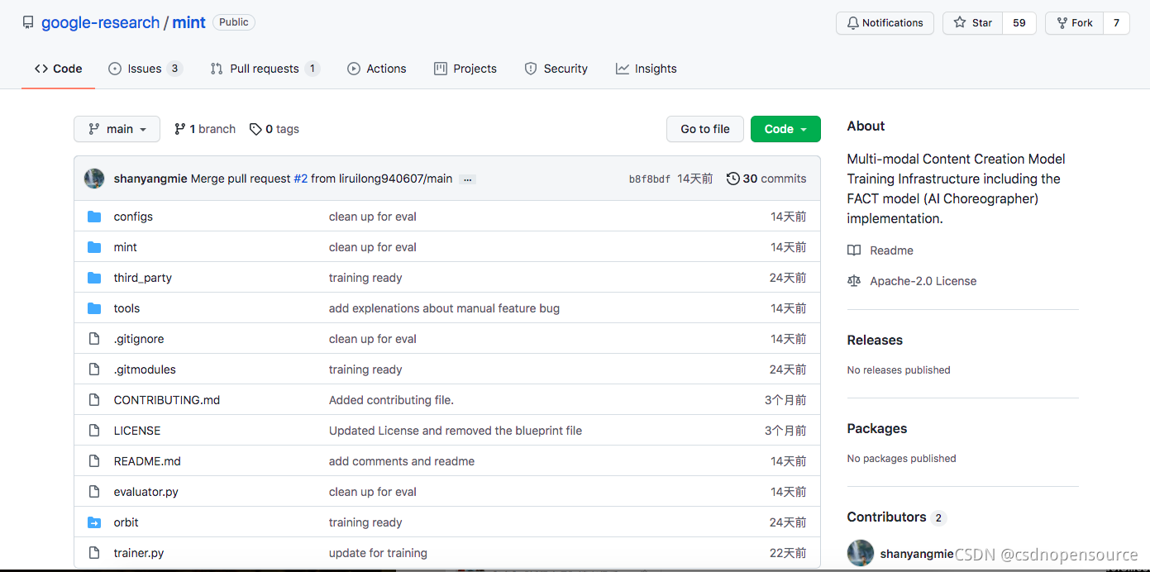Open the Readme link in About
This screenshot has height=572, width=1150.
pos(891,250)
